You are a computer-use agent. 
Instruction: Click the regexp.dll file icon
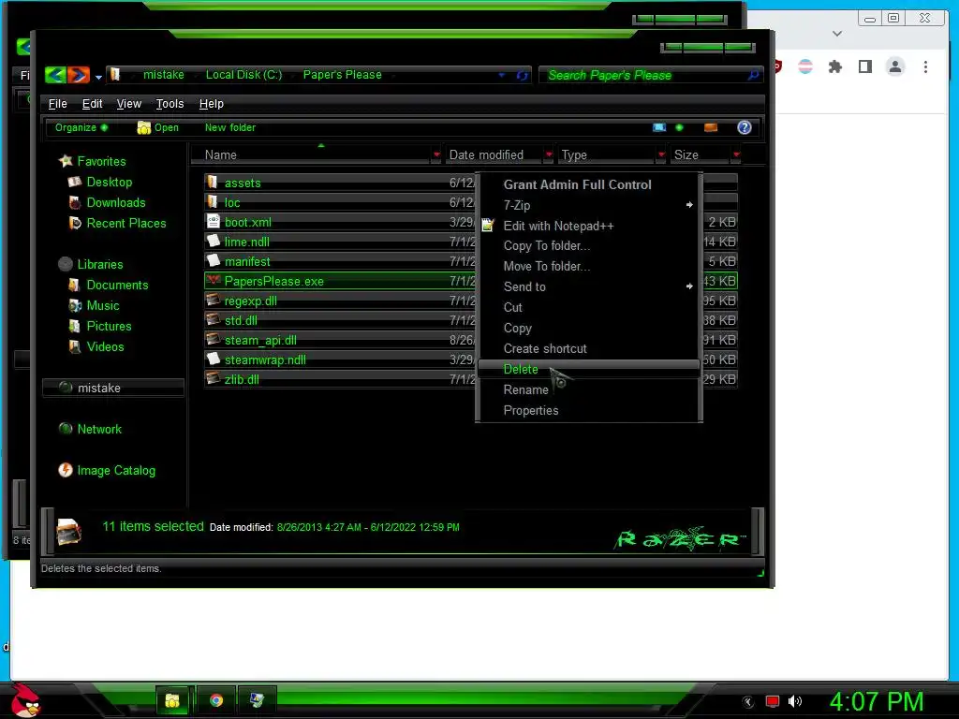coord(213,301)
